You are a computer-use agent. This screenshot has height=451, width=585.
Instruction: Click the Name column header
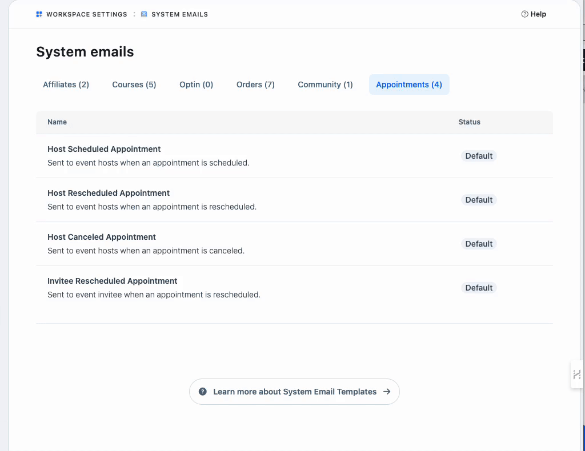(x=57, y=122)
